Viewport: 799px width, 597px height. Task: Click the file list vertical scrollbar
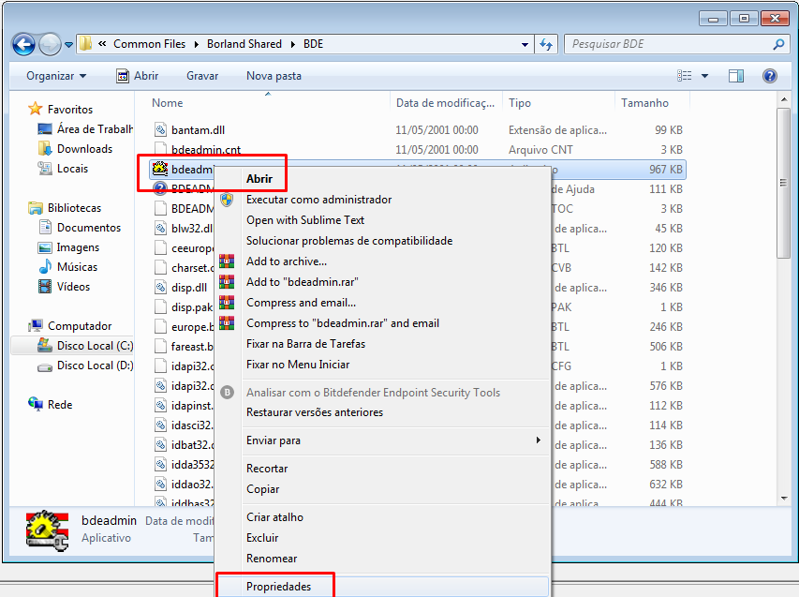click(x=784, y=297)
